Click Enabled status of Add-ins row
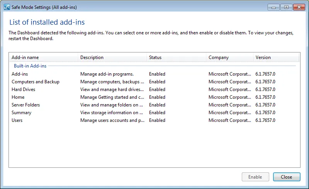This screenshot has height=189, width=309. [157, 74]
